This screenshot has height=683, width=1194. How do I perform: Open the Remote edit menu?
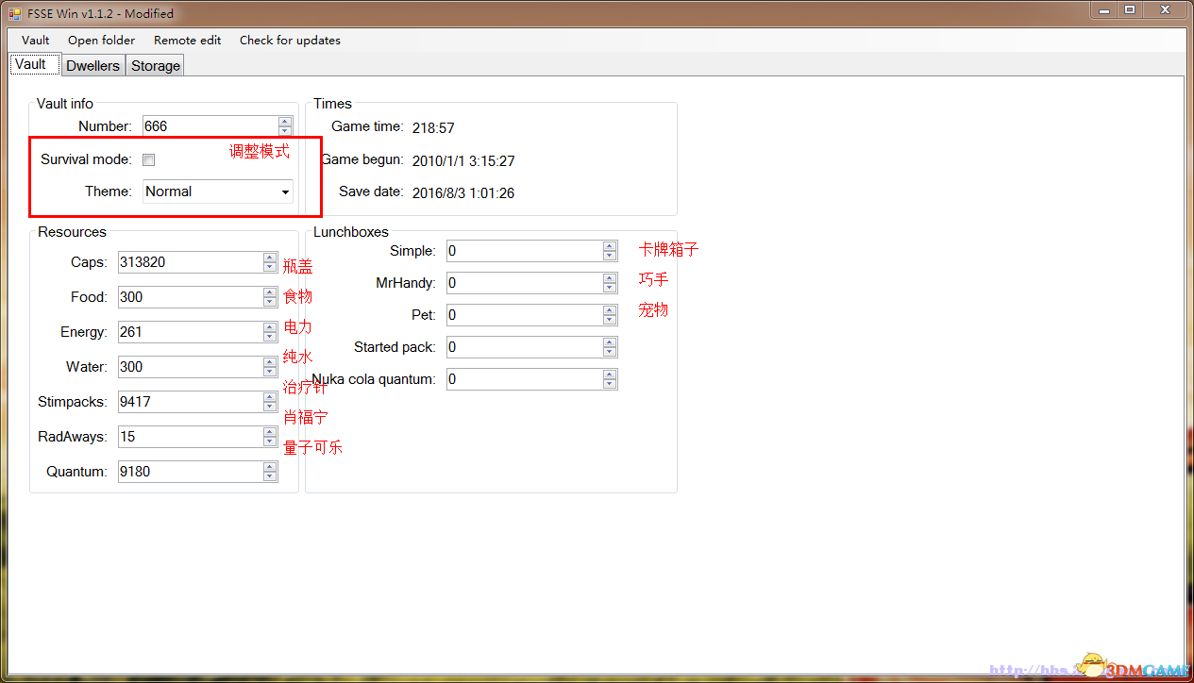coord(188,41)
